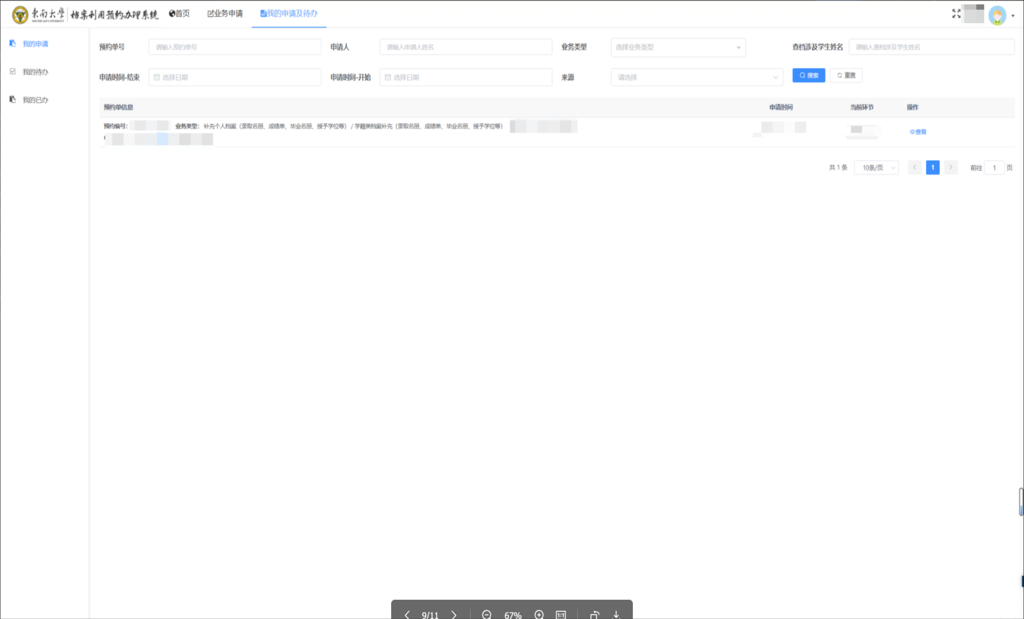Expand the 来源 select dropdown
The height and width of the screenshot is (619, 1024).
tap(696, 77)
